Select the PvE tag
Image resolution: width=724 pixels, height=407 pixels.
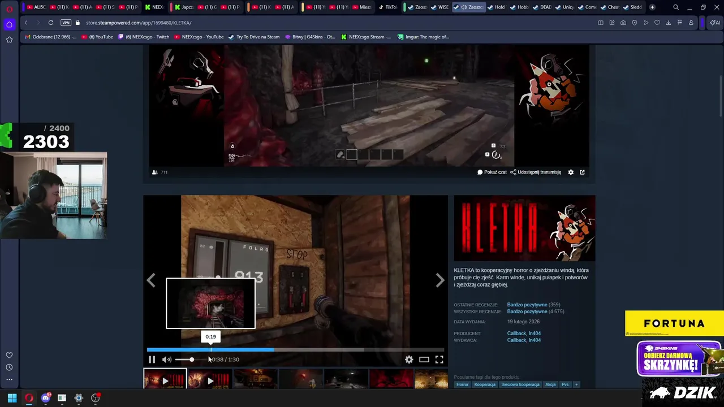[565, 384]
